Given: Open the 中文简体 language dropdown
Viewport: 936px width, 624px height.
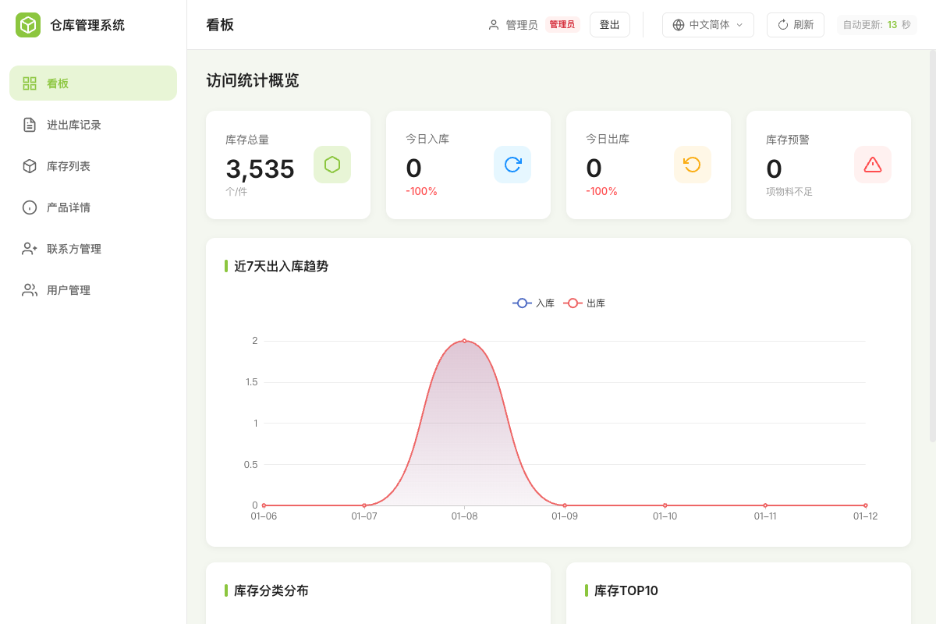Looking at the screenshot, I should (708, 25).
